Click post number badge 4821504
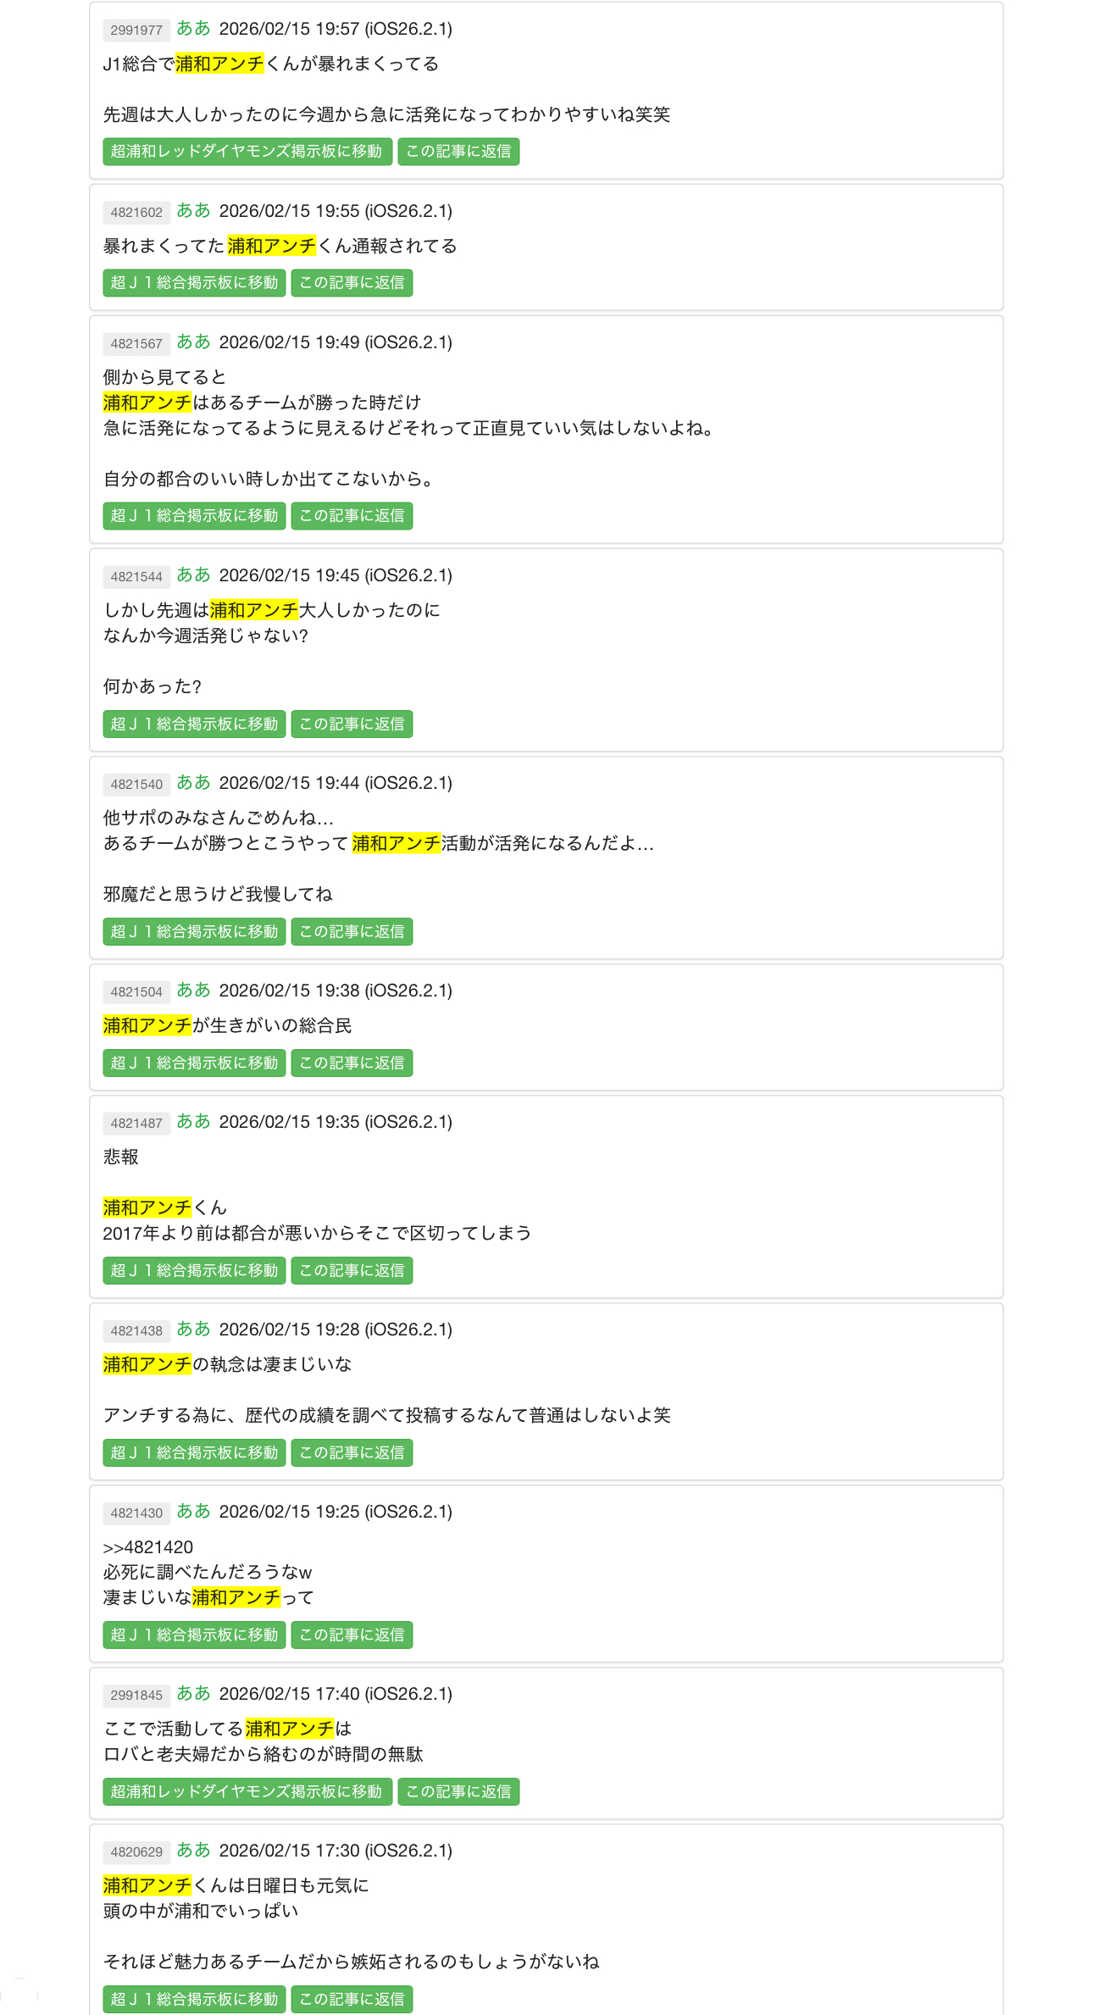 pyautogui.click(x=136, y=992)
